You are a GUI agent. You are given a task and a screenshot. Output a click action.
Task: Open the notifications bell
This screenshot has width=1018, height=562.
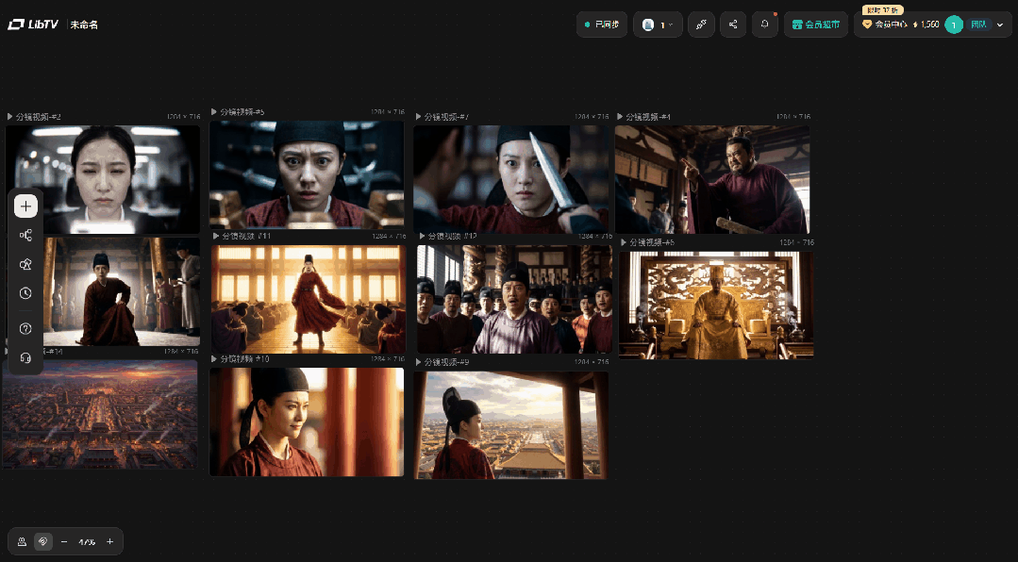[x=765, y=25]
